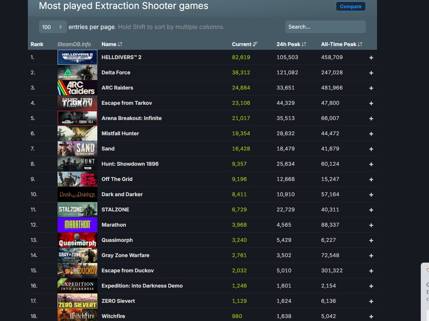
Task: Open the Expedition: Into Darkness Demo thumbnail
Action: tap(77, 286)
